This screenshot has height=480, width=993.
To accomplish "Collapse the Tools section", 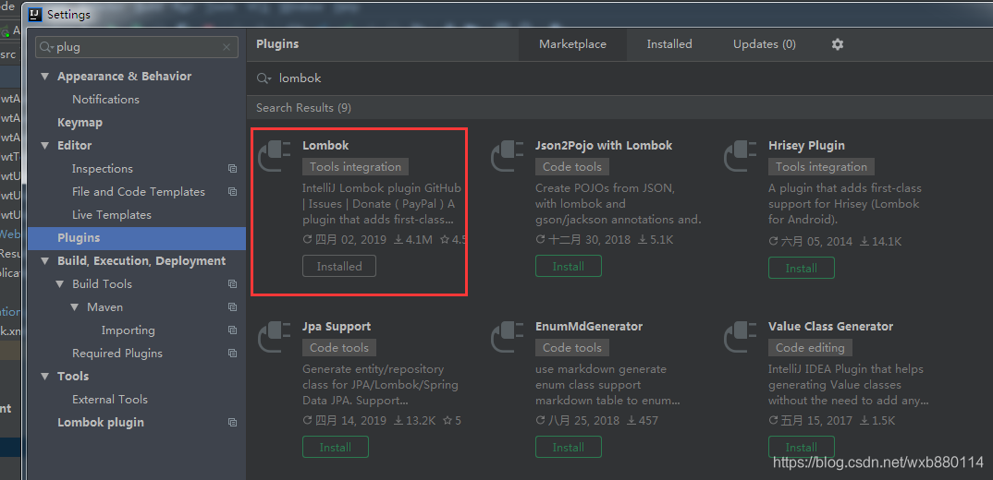I will pos(45,377).
